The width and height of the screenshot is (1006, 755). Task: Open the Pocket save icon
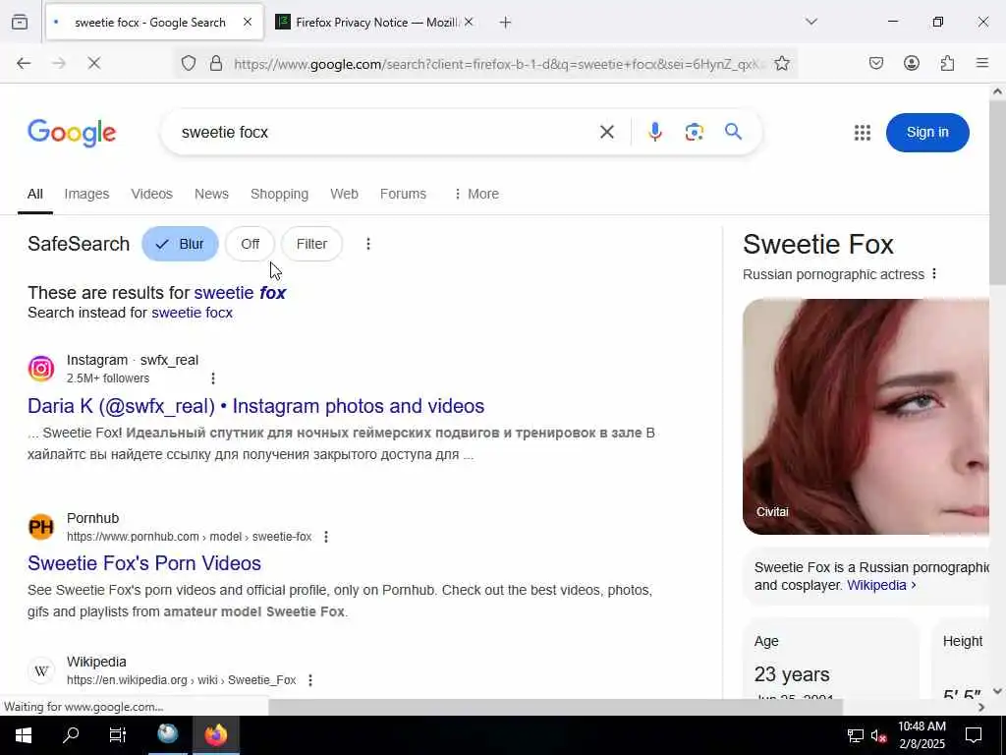click(x=875, y=63)
